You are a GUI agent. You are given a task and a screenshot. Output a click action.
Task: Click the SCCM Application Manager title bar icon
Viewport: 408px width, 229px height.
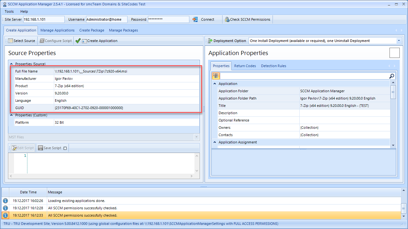[4, 4]
